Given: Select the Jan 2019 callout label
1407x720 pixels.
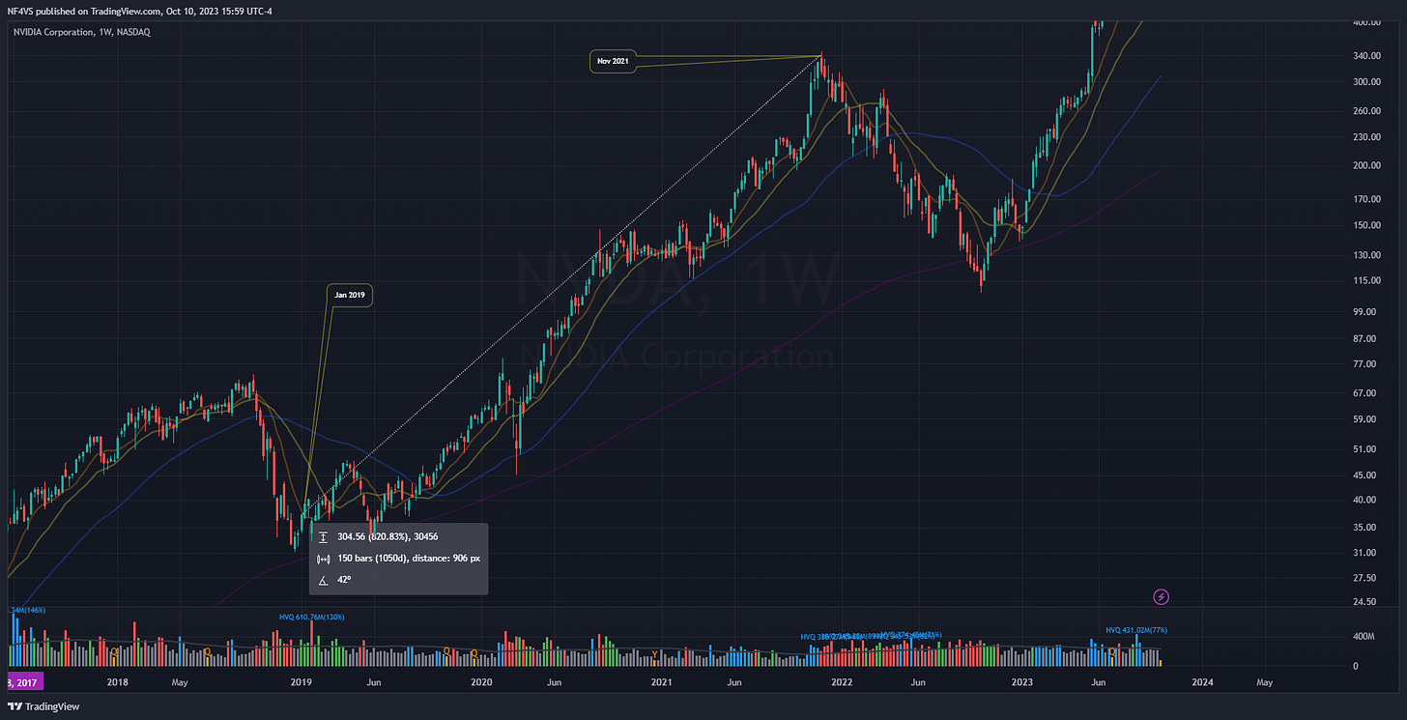Looking at the screenshot, I should tap(349, 296).
